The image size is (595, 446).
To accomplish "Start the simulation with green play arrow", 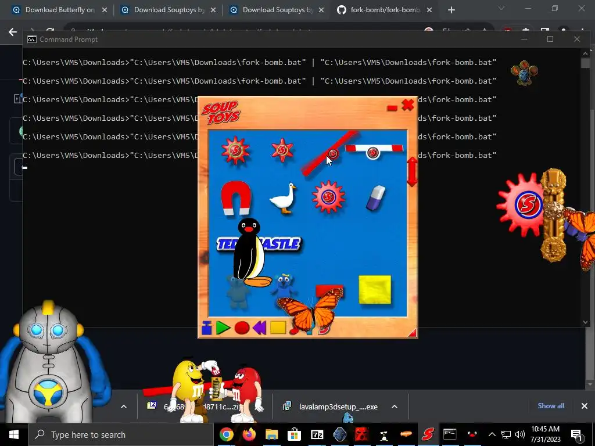I will tap(223, 328).
